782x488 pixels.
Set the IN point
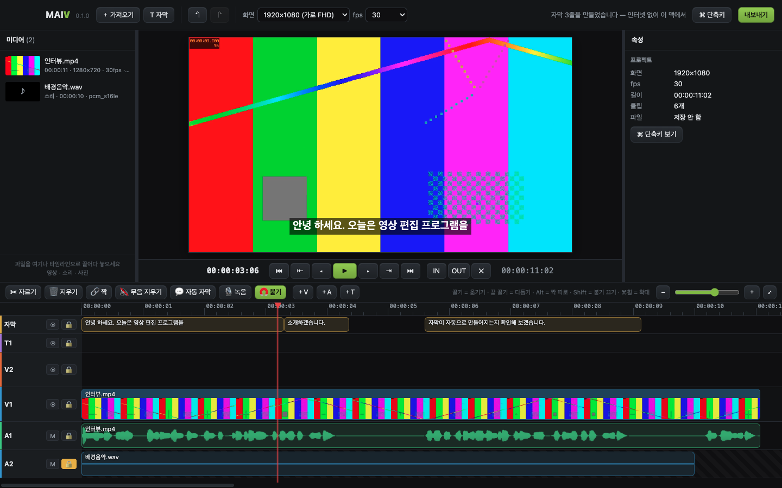click(x=436, y=271)
